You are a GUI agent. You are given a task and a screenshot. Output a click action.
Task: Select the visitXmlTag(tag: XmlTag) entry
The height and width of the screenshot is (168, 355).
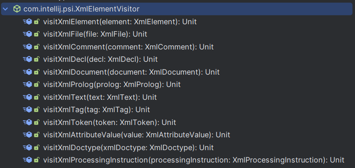tap(96, 110)
